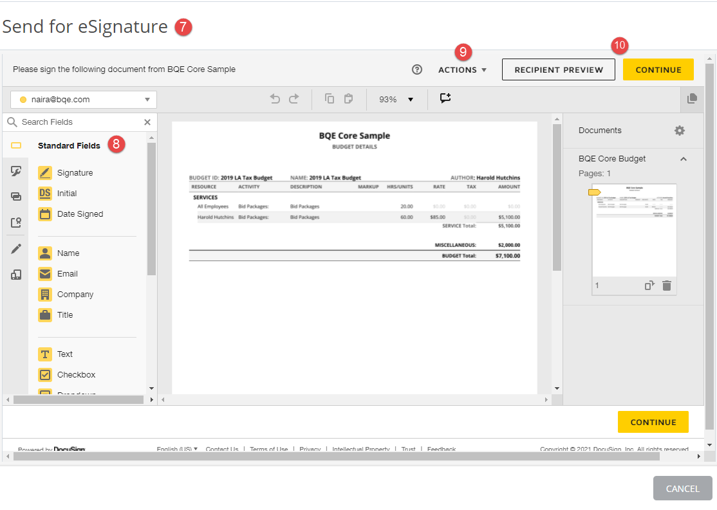Open the stacked rectangles palette icon in the sidebar
The height and width of the screenshot is (510, 717).
click(x=16, y=197)
